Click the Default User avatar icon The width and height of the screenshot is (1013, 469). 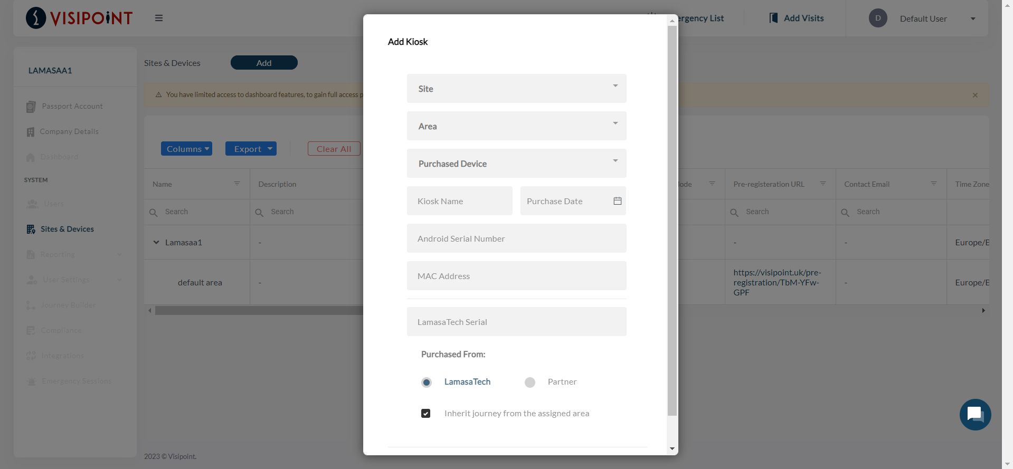pos(878,18)
